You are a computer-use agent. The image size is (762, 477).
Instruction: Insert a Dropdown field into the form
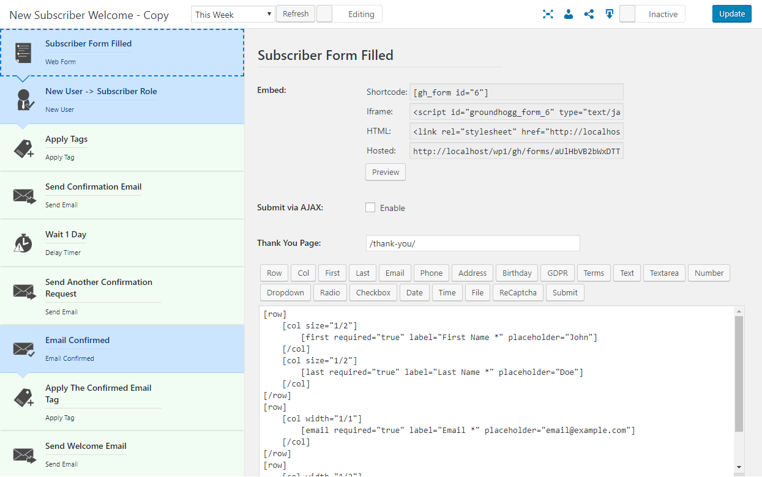pyautogui.click(x=285, y=292)
